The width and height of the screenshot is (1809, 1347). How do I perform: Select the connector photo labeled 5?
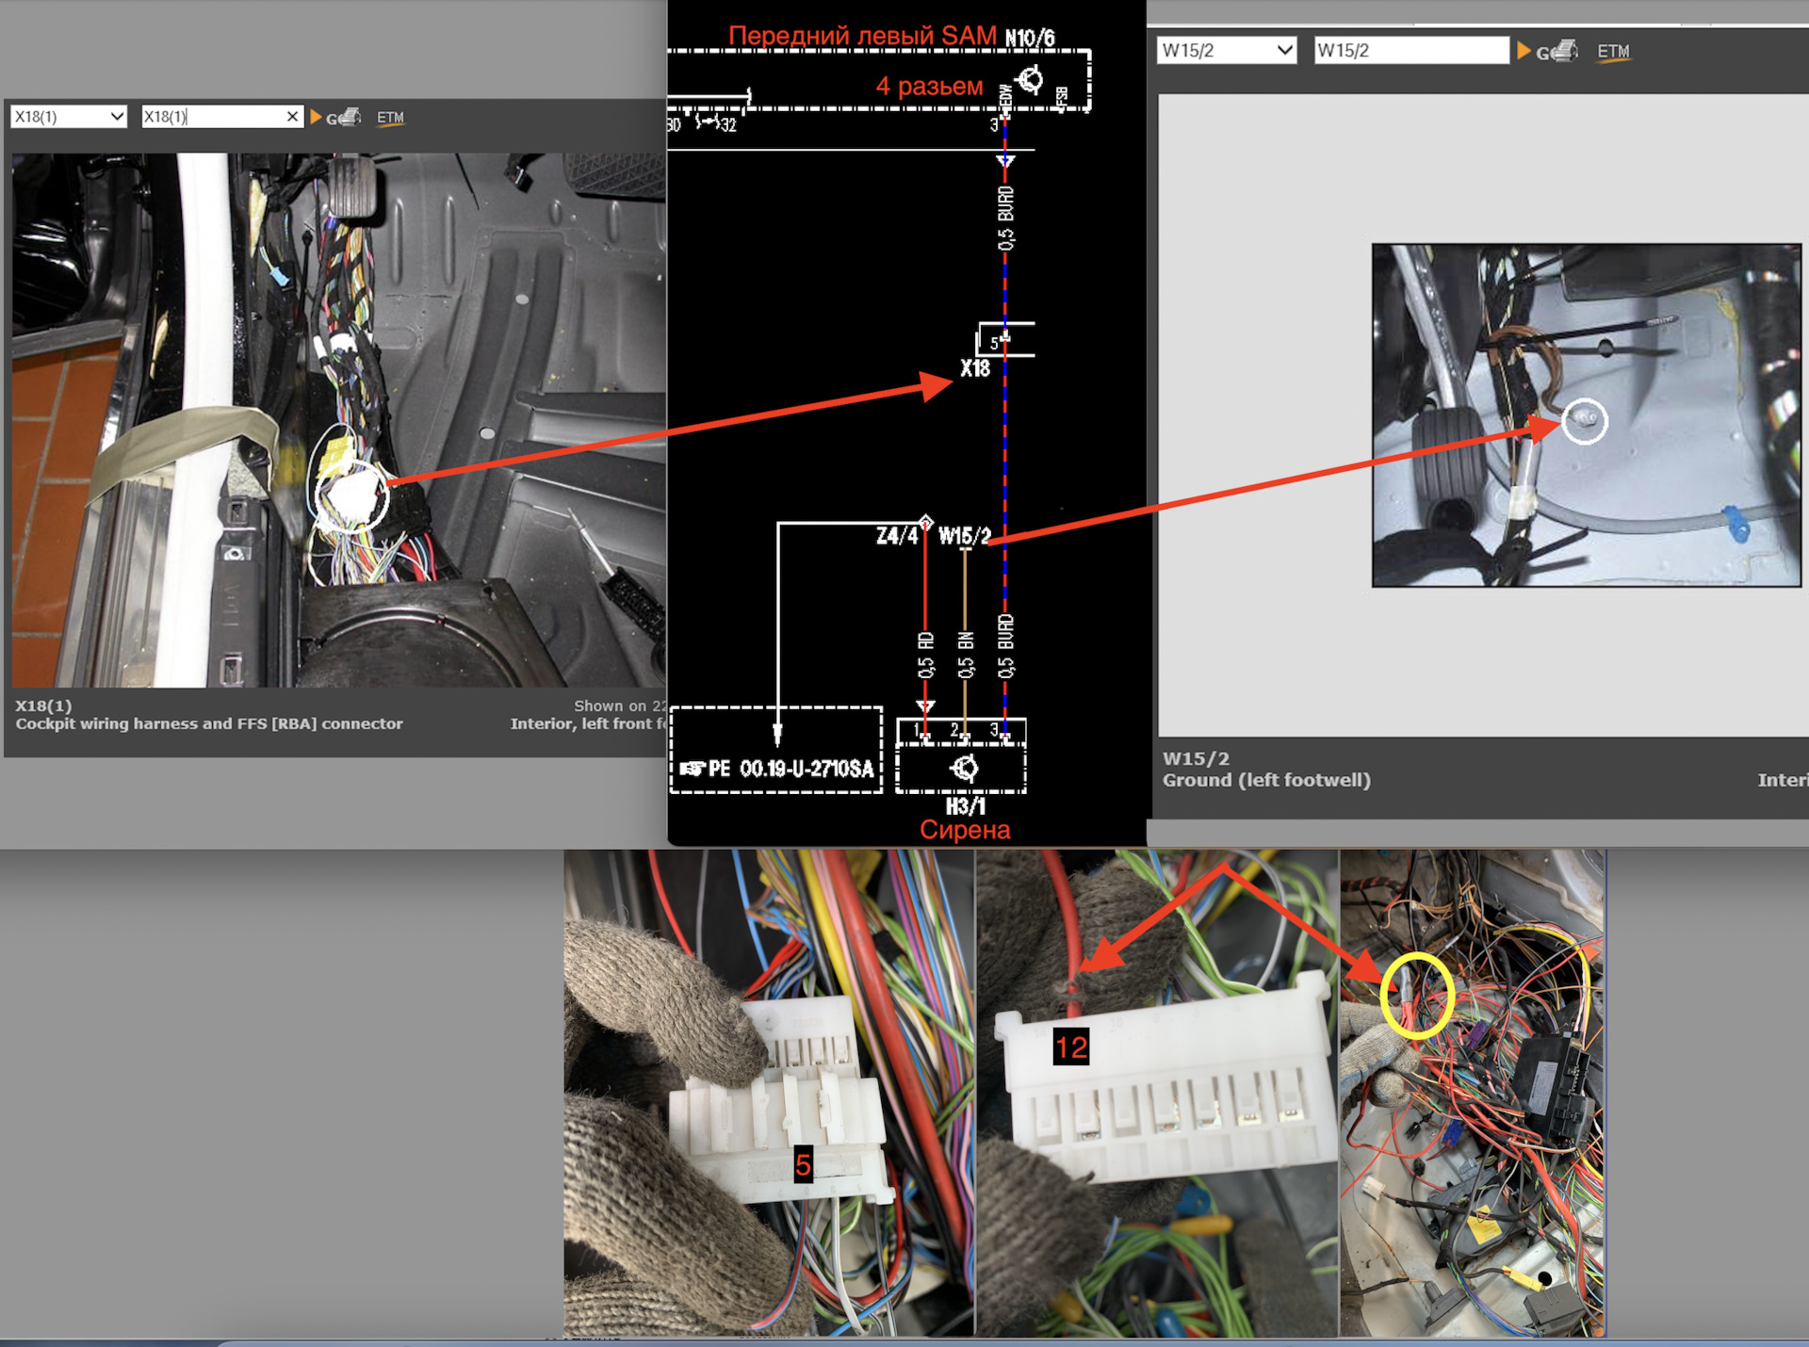pyautogui.click(x=768, y=1093)
